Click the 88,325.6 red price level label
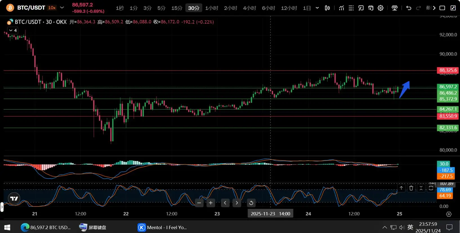The height and width of the screenshot is (233, 460). tap(448, 70)
